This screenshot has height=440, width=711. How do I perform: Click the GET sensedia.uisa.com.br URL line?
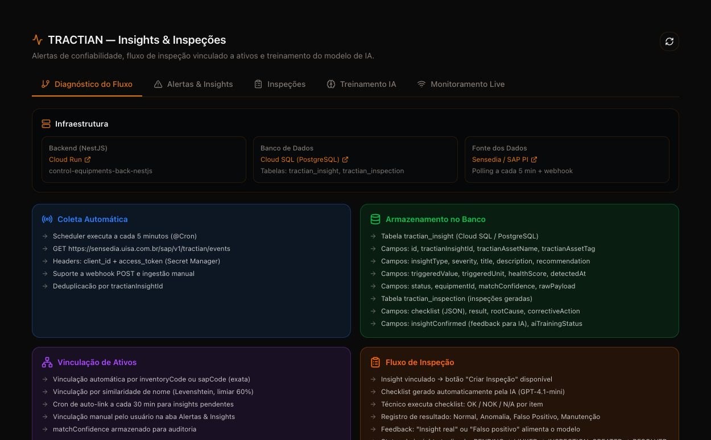142,249
